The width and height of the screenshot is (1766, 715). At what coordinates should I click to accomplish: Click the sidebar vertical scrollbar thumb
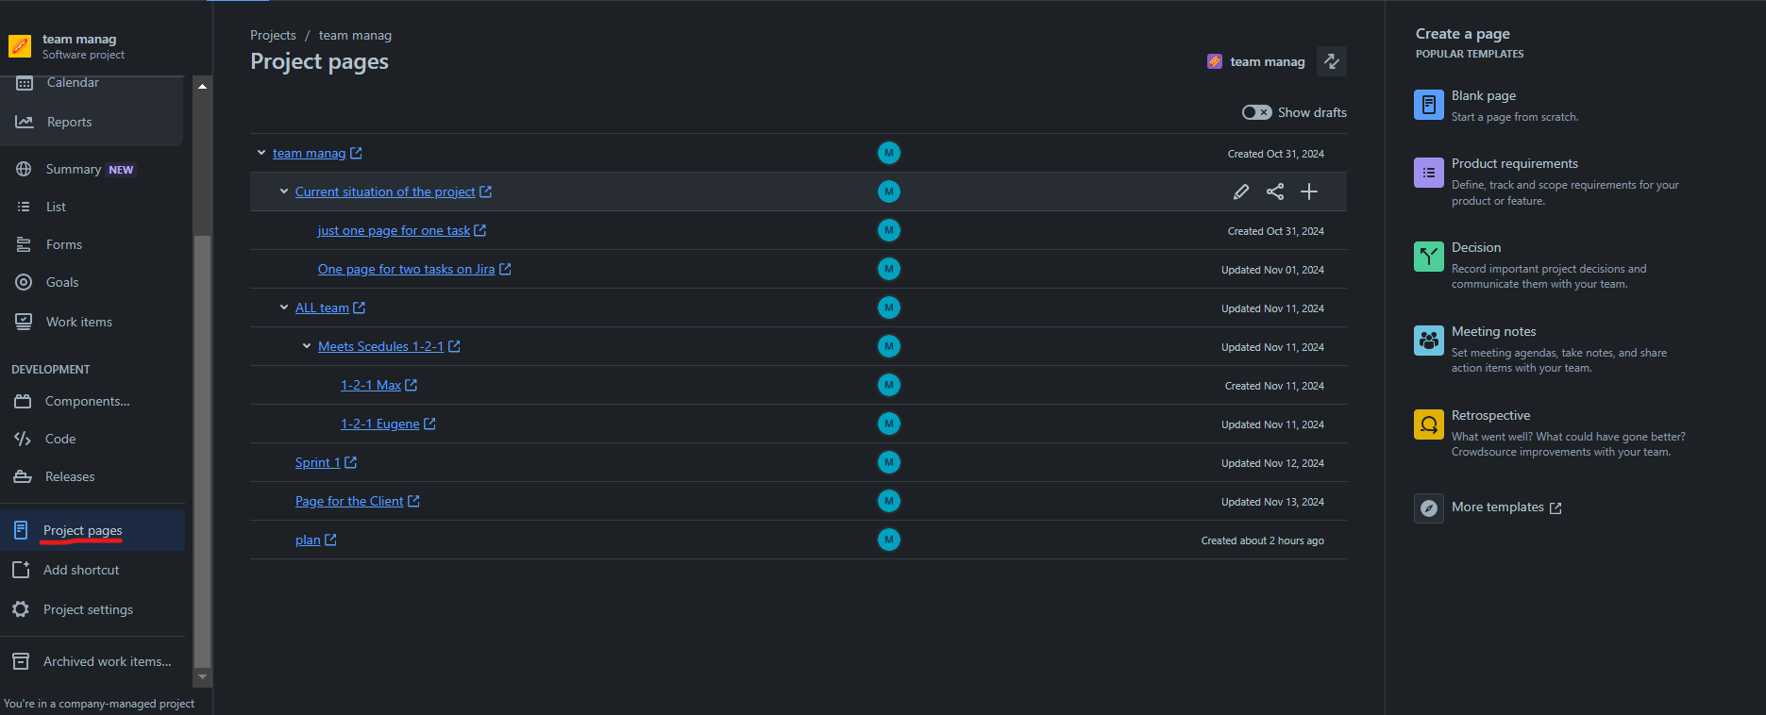[202, 451]
